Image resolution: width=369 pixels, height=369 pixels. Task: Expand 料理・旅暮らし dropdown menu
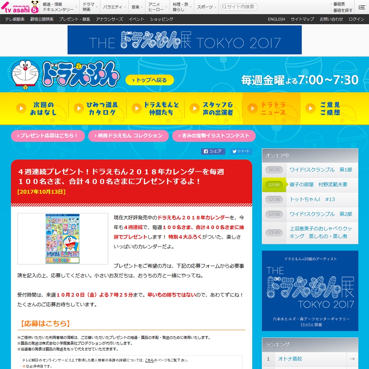pos(182,7)
